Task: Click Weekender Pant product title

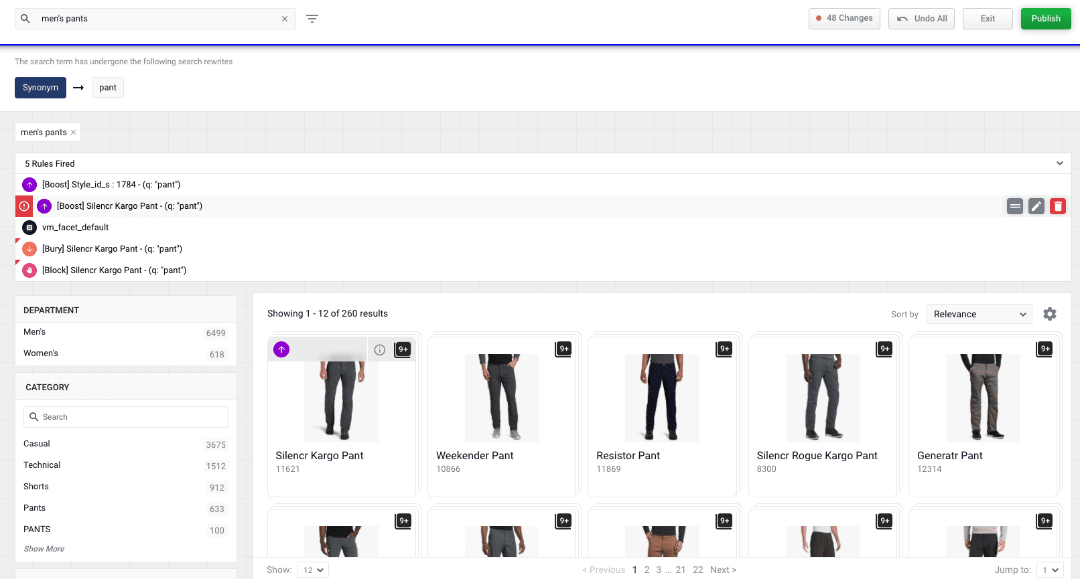Action: tap(474, 456)
